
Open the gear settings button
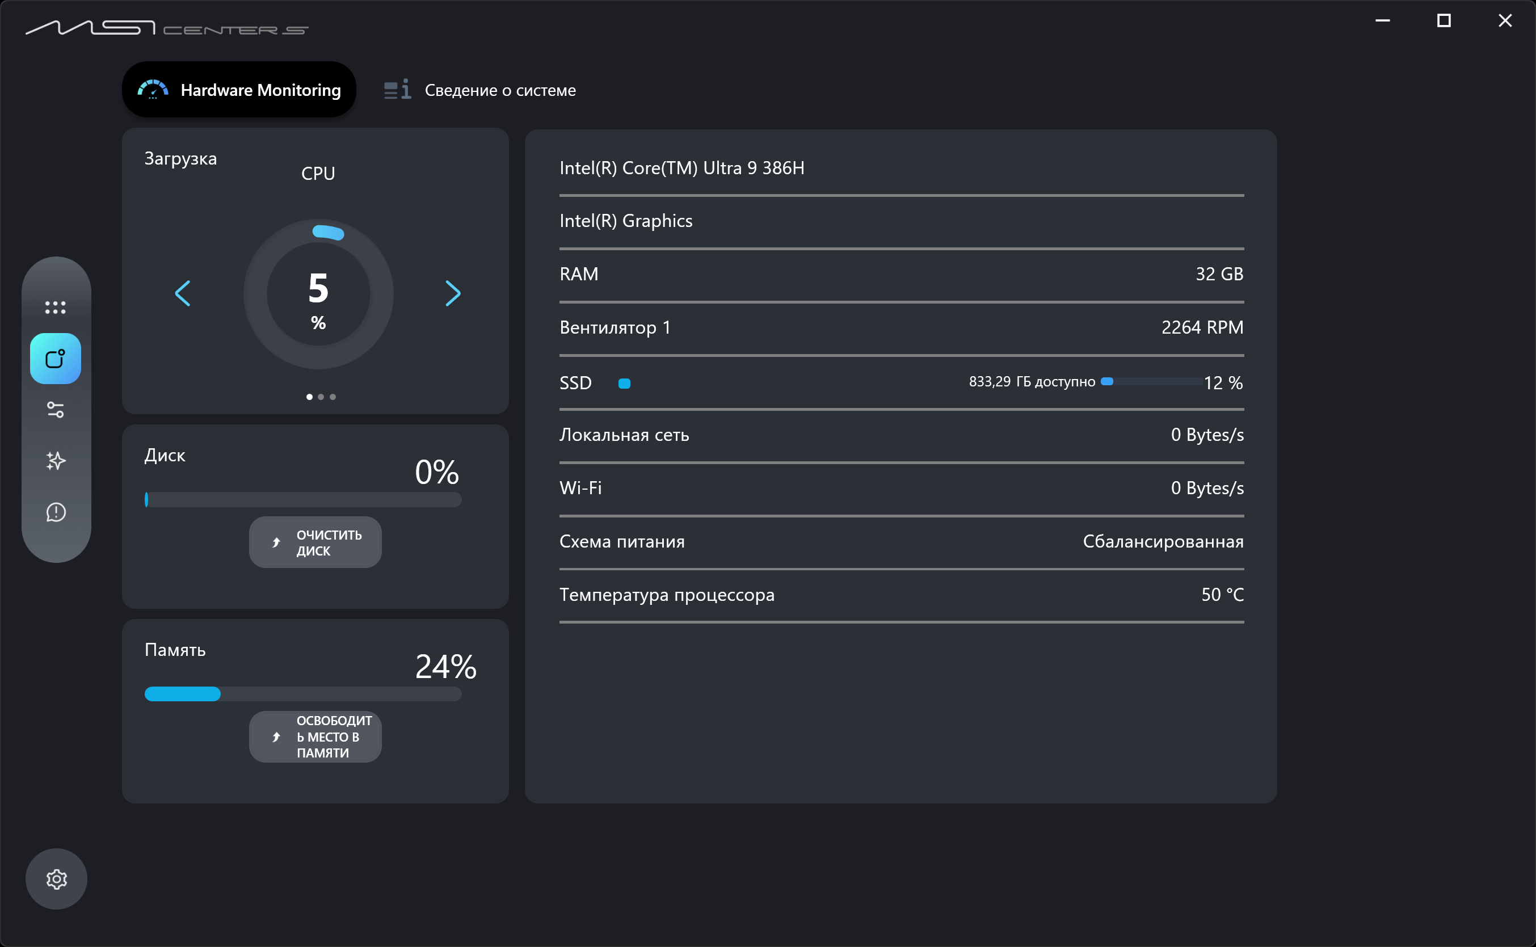56,879
